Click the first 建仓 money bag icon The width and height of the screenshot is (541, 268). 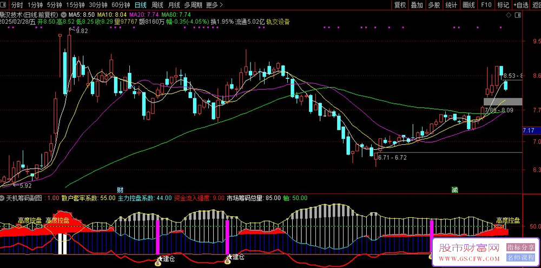tap(158, 264)
